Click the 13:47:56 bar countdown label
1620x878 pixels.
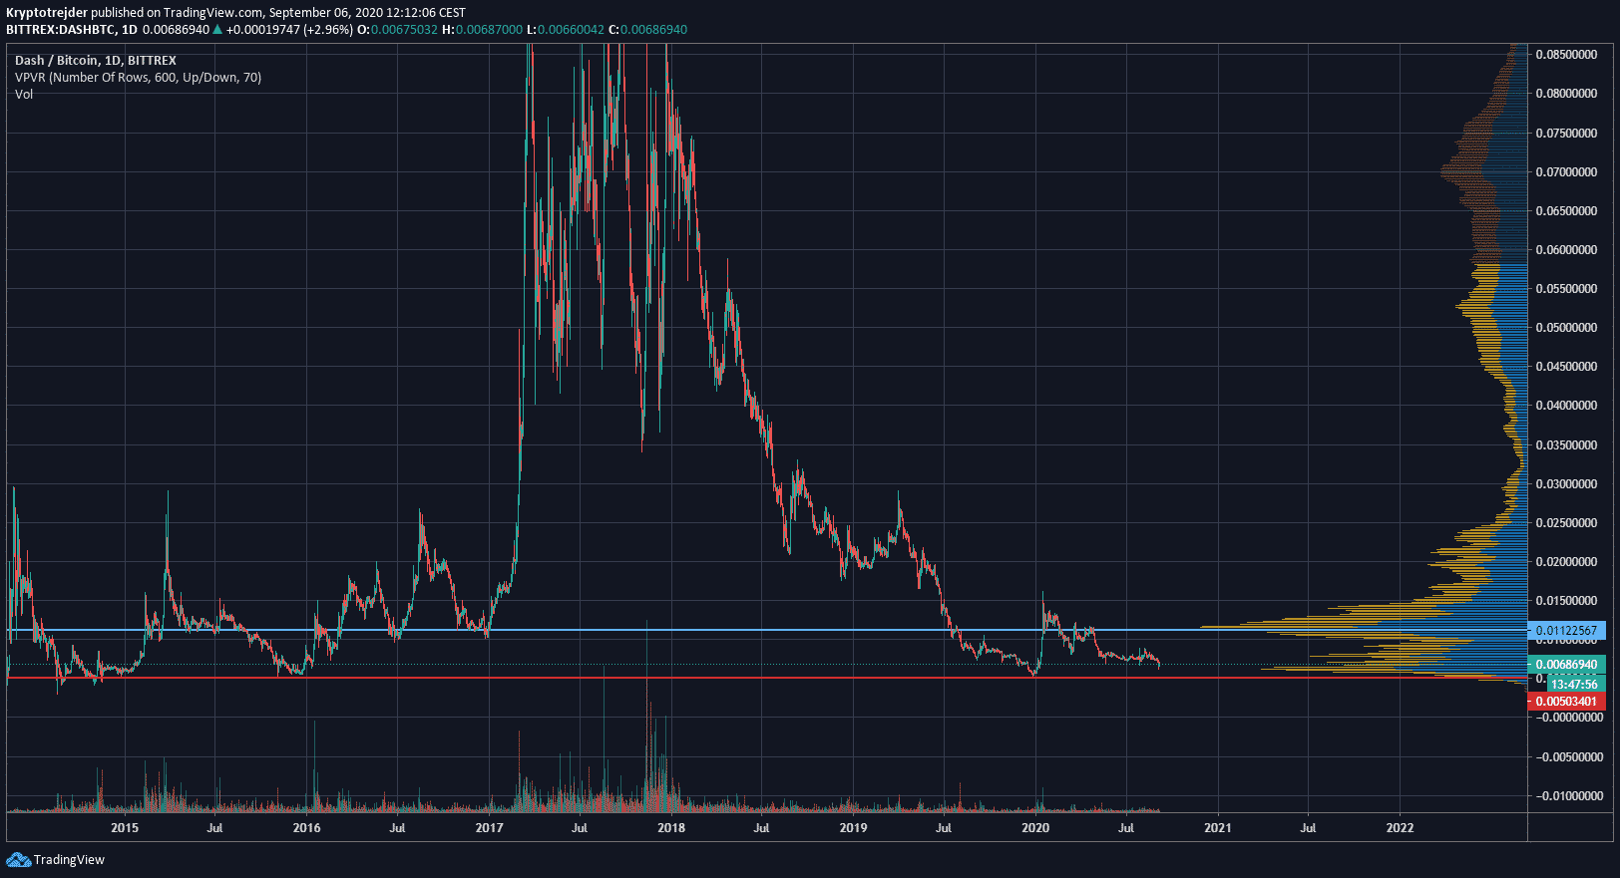(1573, 685)
